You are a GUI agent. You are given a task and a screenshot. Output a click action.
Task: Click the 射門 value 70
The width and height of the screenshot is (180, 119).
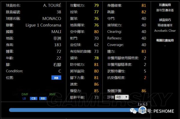[x=96, y=38]
